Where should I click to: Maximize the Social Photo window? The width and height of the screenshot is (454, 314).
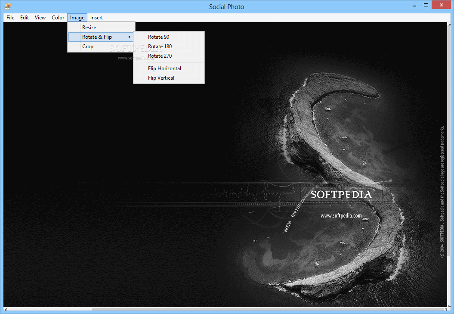(426, 5)
